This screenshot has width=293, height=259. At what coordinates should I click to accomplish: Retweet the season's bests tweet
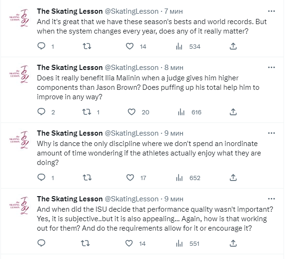pos(86,46)
